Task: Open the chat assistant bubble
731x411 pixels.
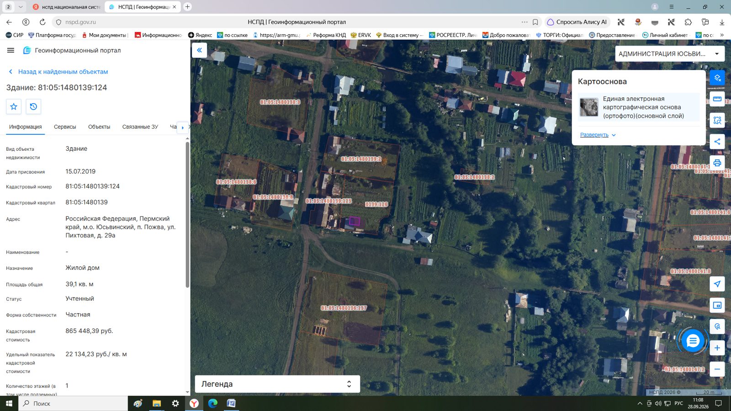Action: pyautogui.click(x=693, y=341)
